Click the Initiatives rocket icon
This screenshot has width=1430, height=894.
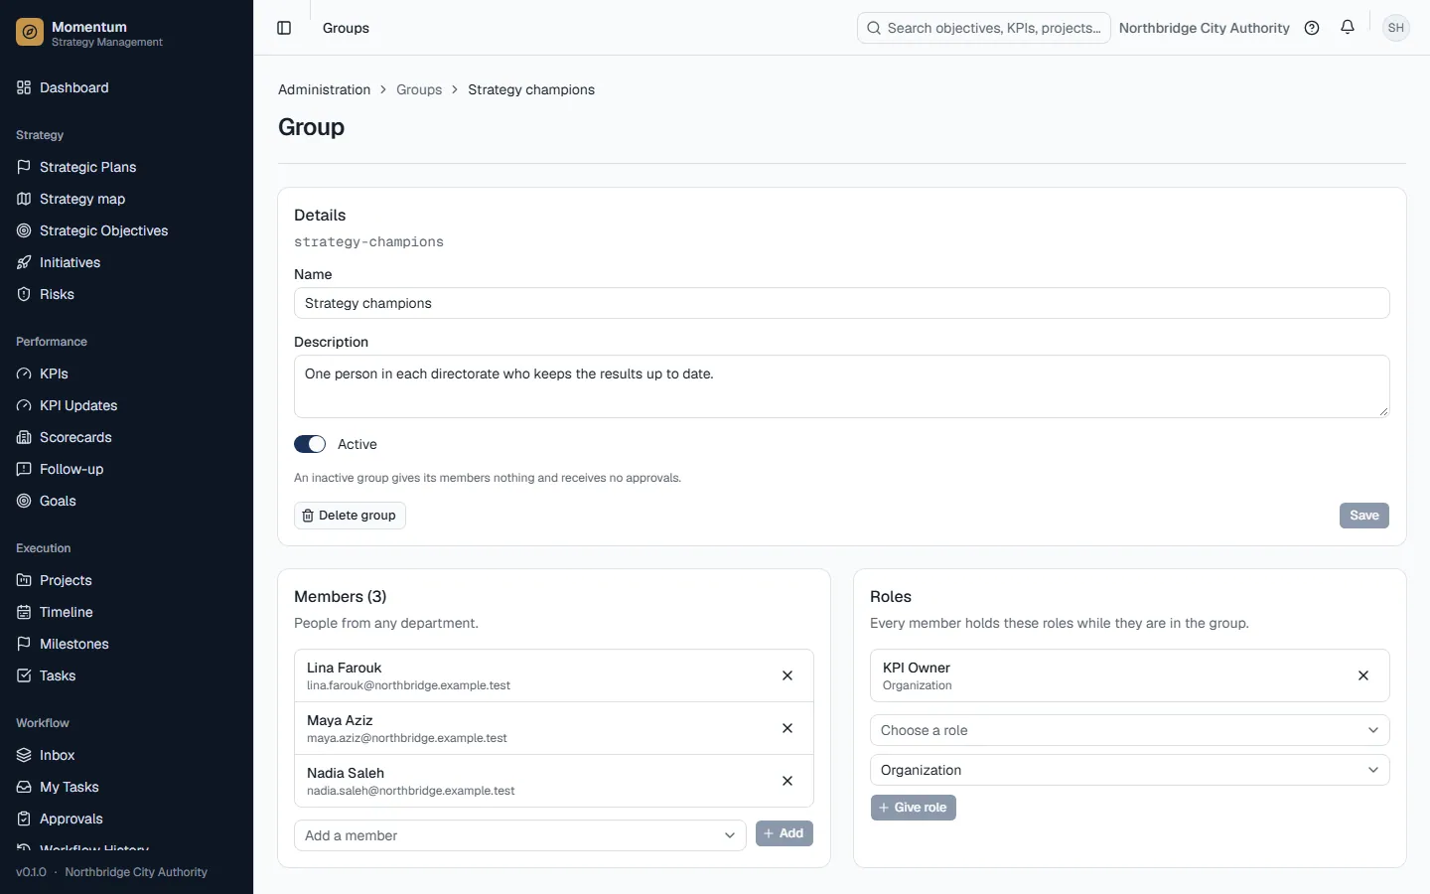[24, 262]
